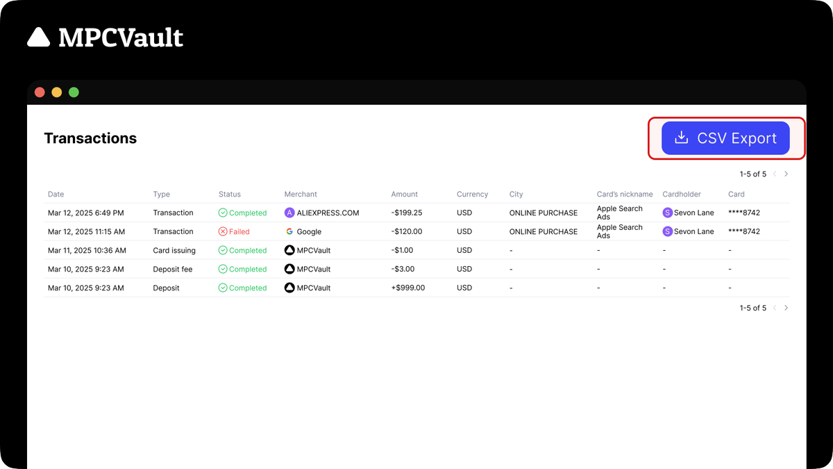Click the -$120.00 amount
This screenshot has height=469, width=833.
407,231
